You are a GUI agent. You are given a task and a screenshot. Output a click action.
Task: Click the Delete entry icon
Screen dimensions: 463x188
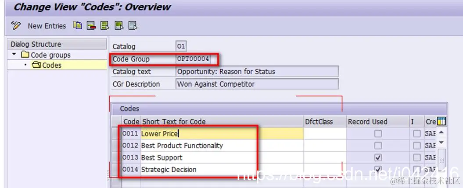pyautogui.click(x=91, y=26)
